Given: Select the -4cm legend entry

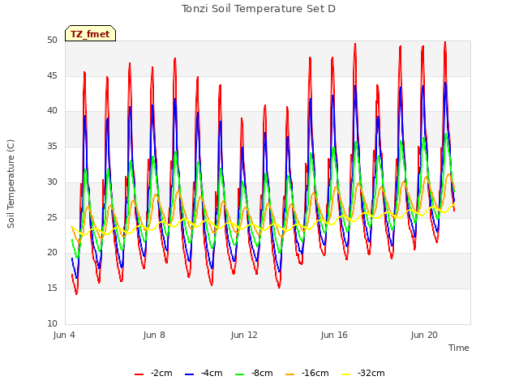Looking at the screenshot, I should coord(204,374).
